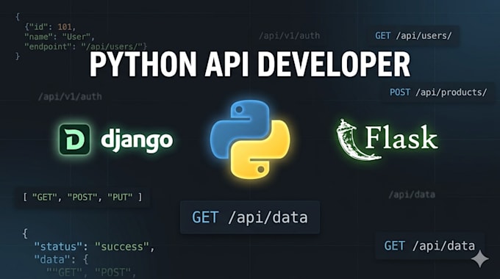
Task: Click the "status": "success" JSON line
Action: point(94,247)
